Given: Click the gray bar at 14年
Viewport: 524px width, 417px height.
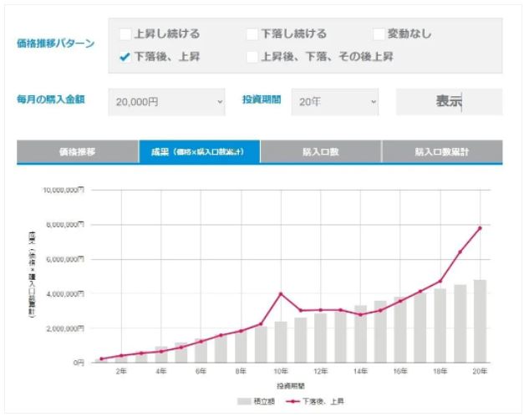Looking at the screenshot, I should click(x=360, y=334).
